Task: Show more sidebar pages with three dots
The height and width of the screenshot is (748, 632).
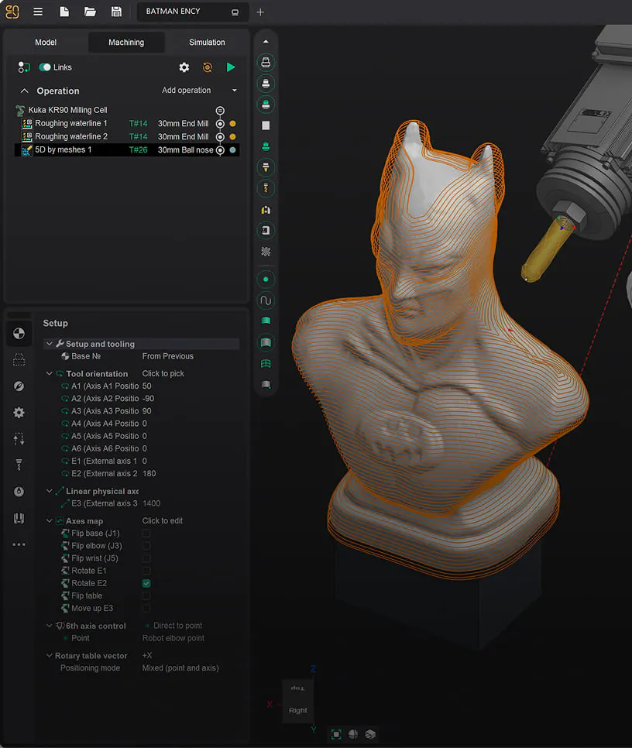Action: (19, 544)
